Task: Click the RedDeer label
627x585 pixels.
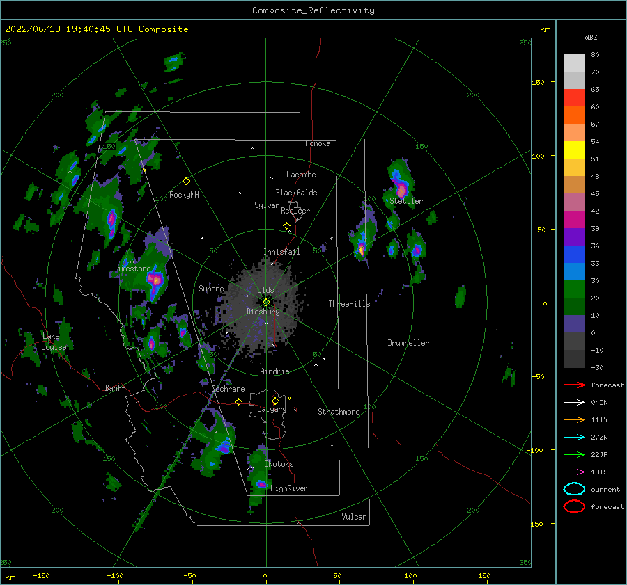Action: click(x=295, y=211)
